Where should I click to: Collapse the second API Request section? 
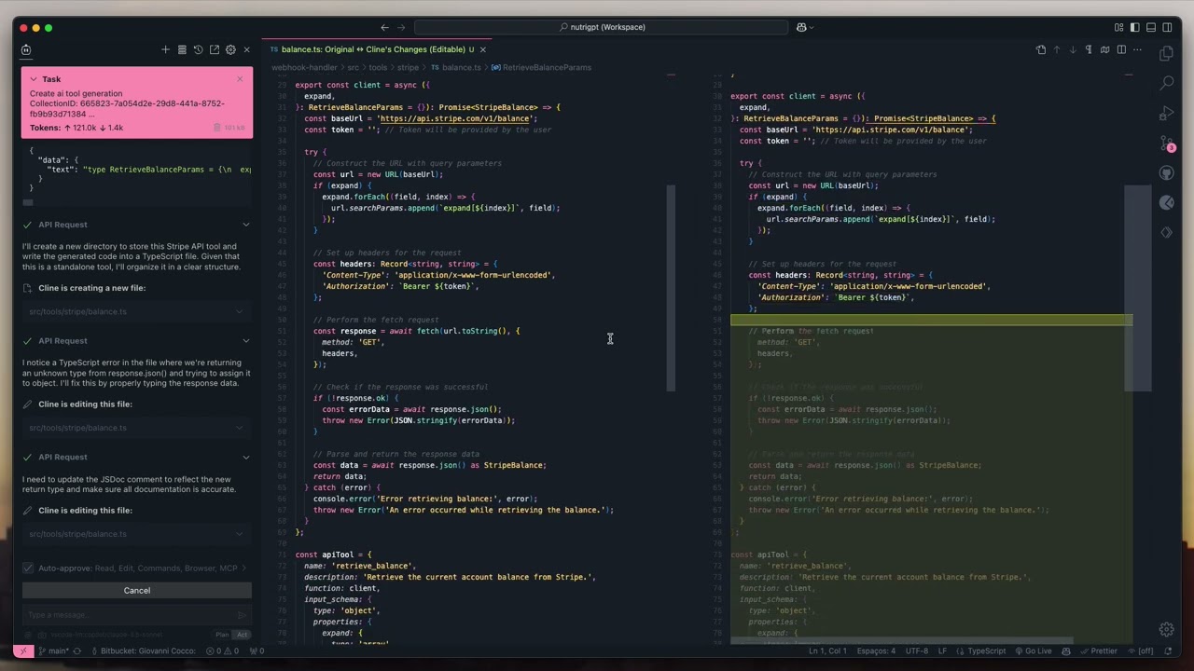246,341
